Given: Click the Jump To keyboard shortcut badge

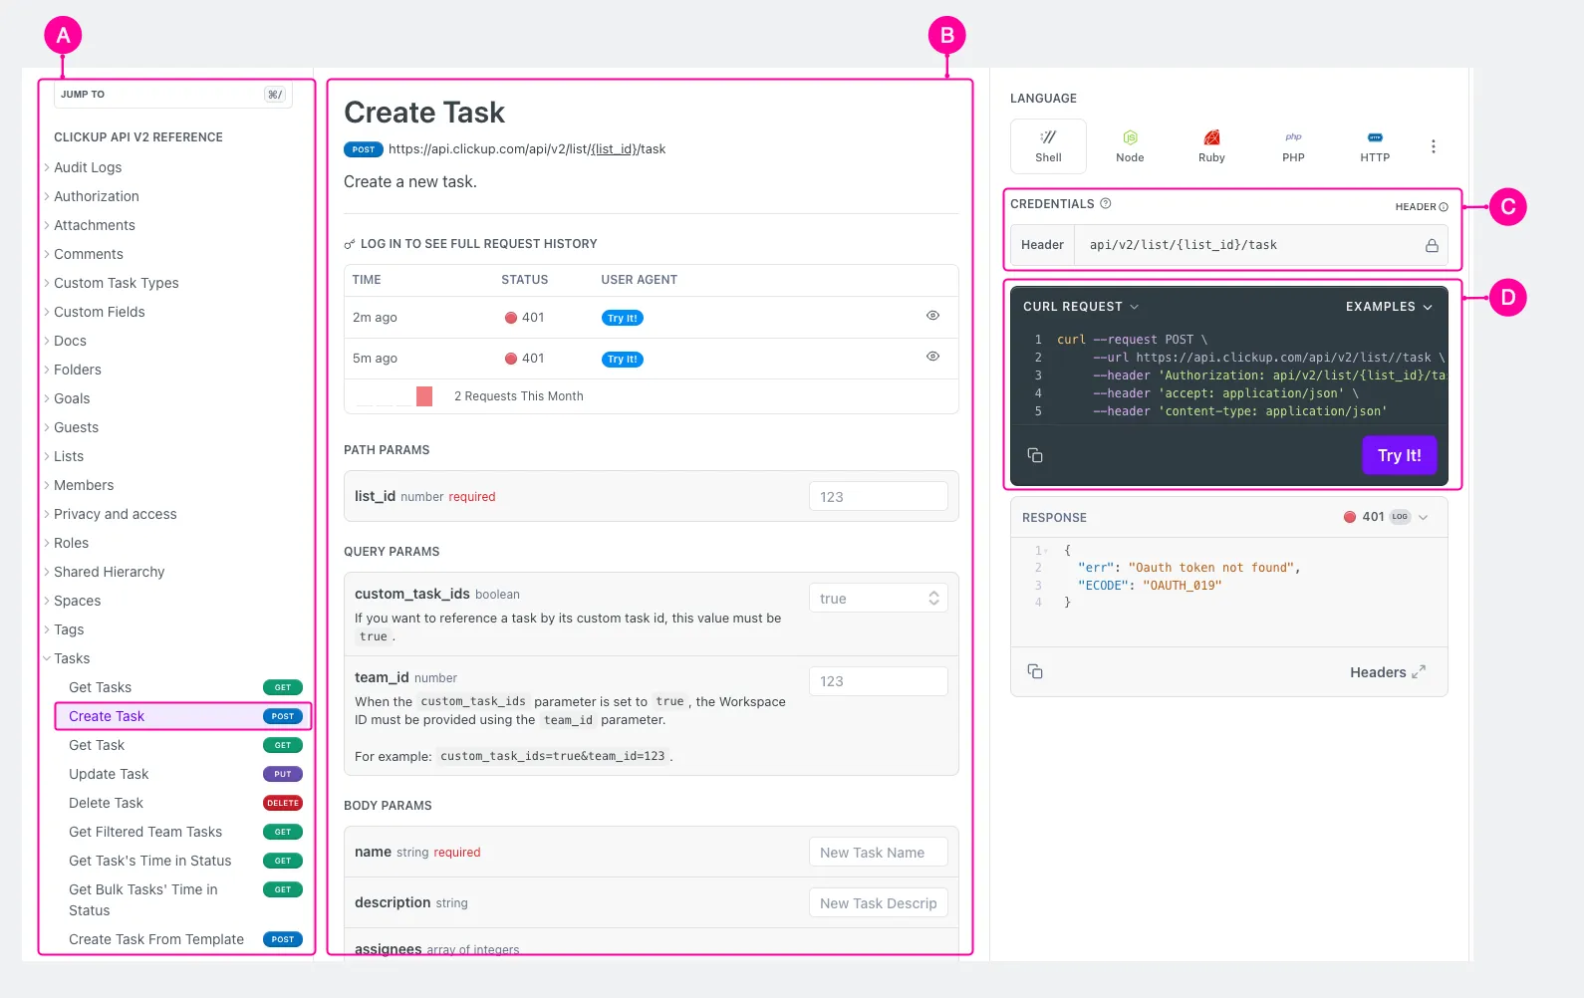Looking at the screenshot, I should click(275, 95).
